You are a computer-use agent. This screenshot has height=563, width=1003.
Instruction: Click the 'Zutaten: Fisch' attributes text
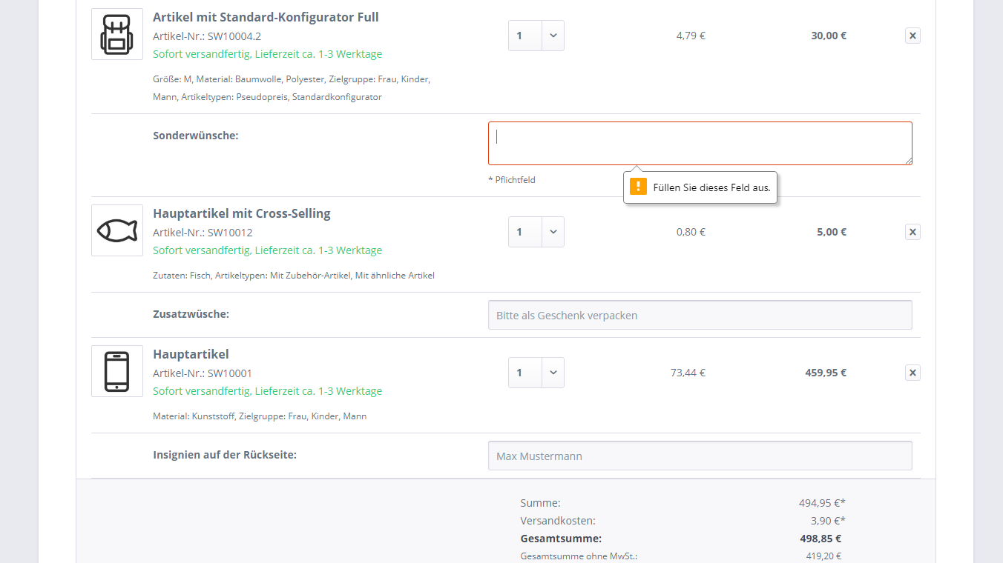click(x=294, y=276)
